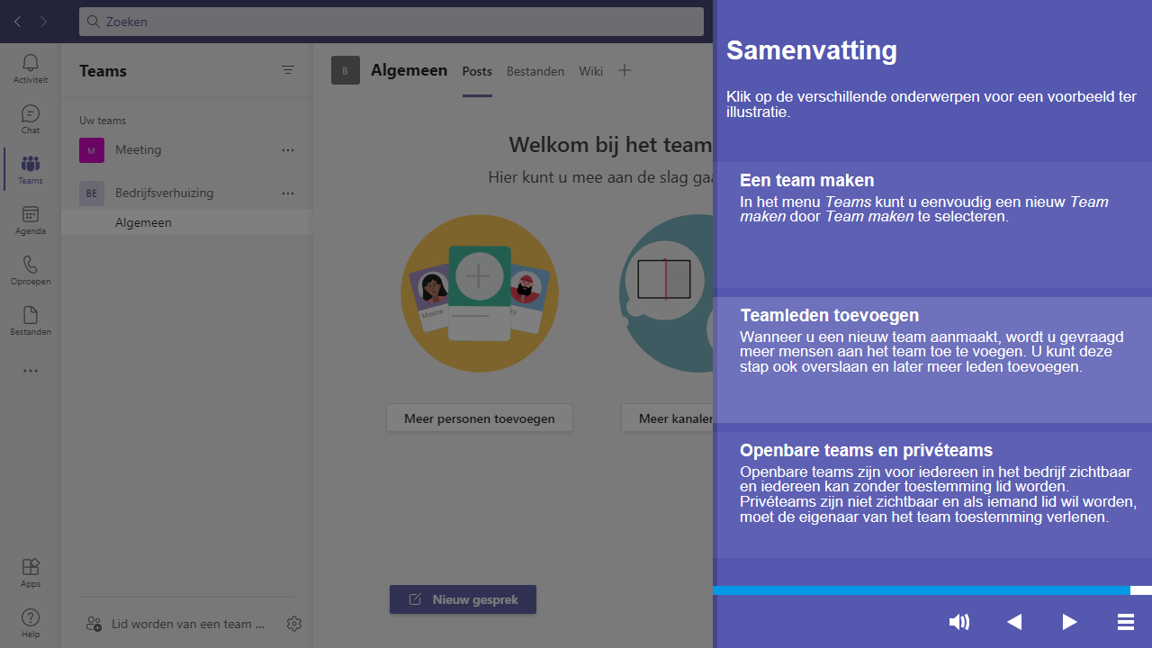Open the Activiteit bell icon
This screenshot has width=1152, height=648.
(x=31, y=67)
